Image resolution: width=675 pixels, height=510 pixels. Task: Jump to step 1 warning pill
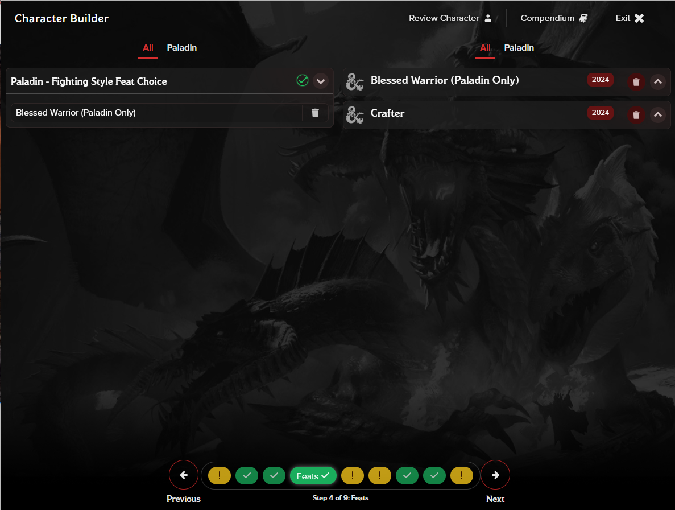(x=220, y=475)
